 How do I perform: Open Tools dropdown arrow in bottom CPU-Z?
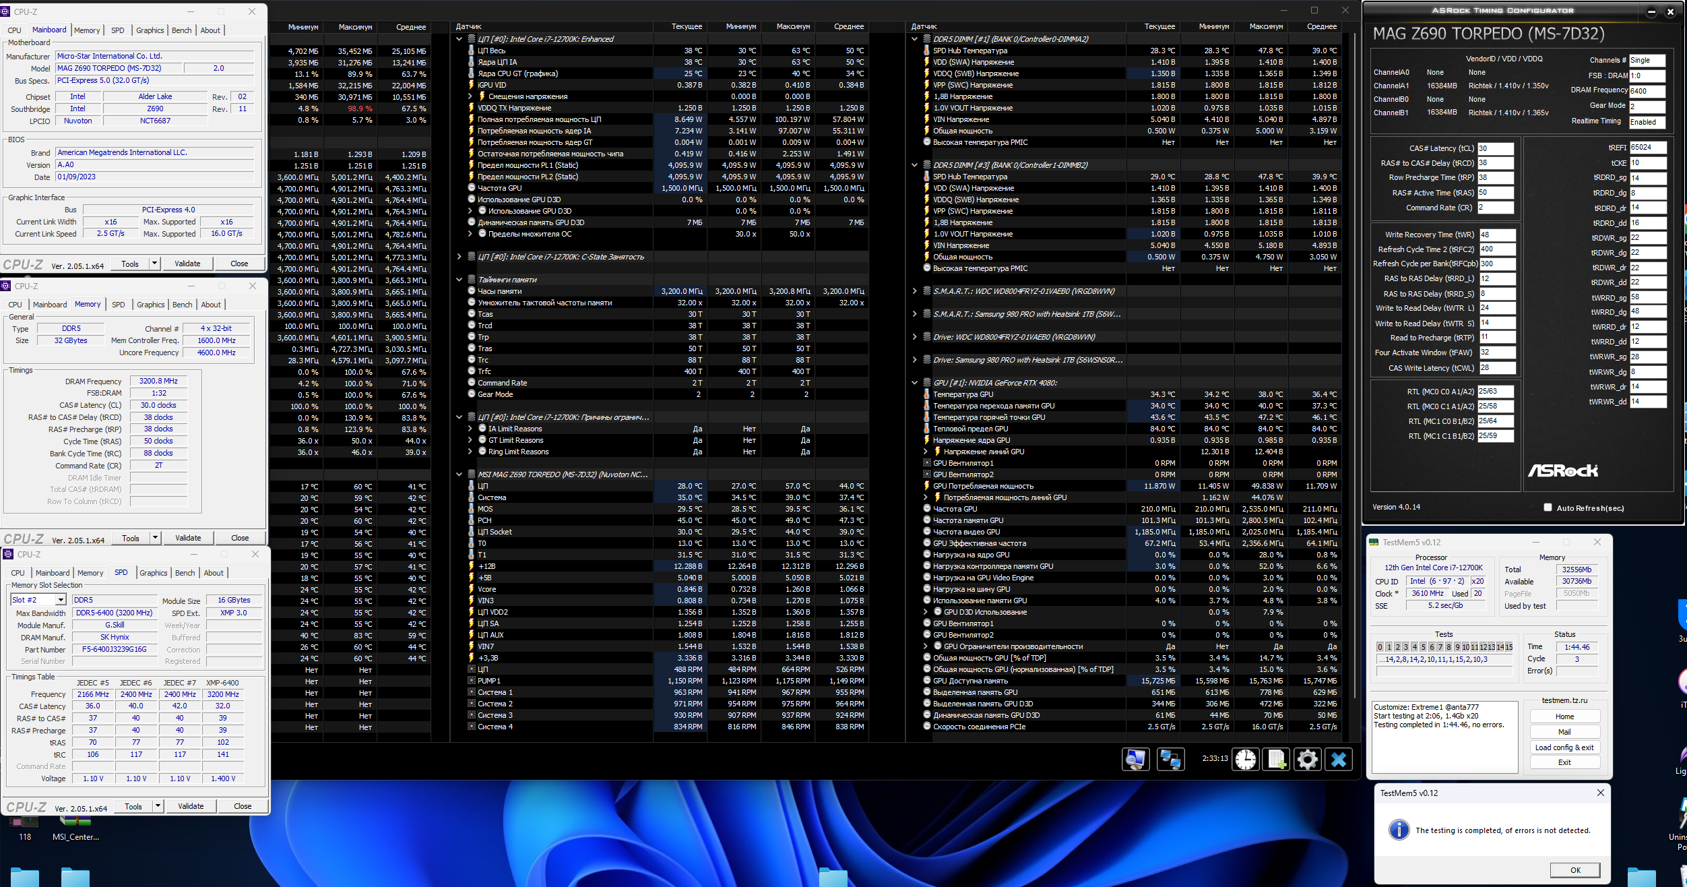tap(158, 805)
